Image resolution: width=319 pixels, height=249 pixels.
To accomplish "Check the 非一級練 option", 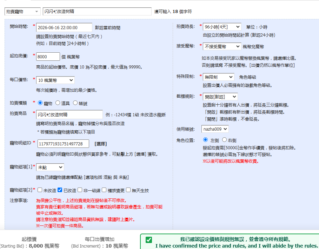I will pos(80,190).
